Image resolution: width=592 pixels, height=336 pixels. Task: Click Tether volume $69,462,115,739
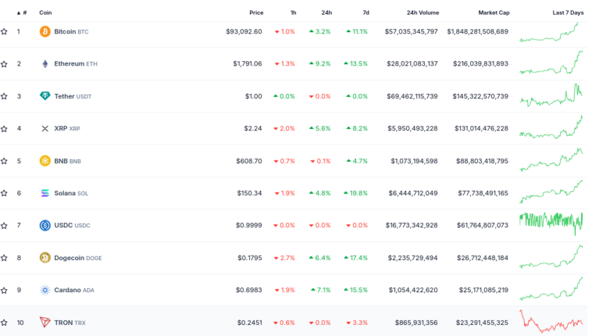(412, 96)
